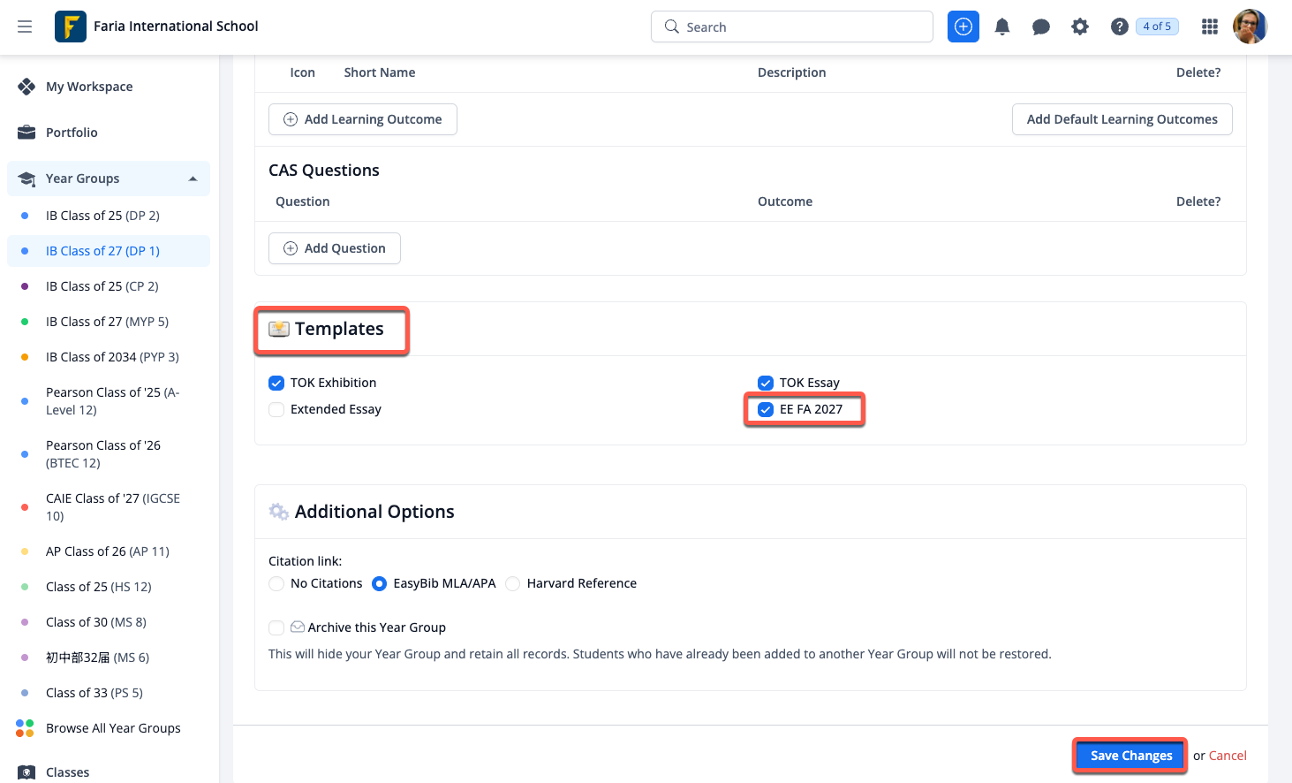Click the Cancel link
This screenshot has height=783, width=1292.
(x=1228, y=756)
